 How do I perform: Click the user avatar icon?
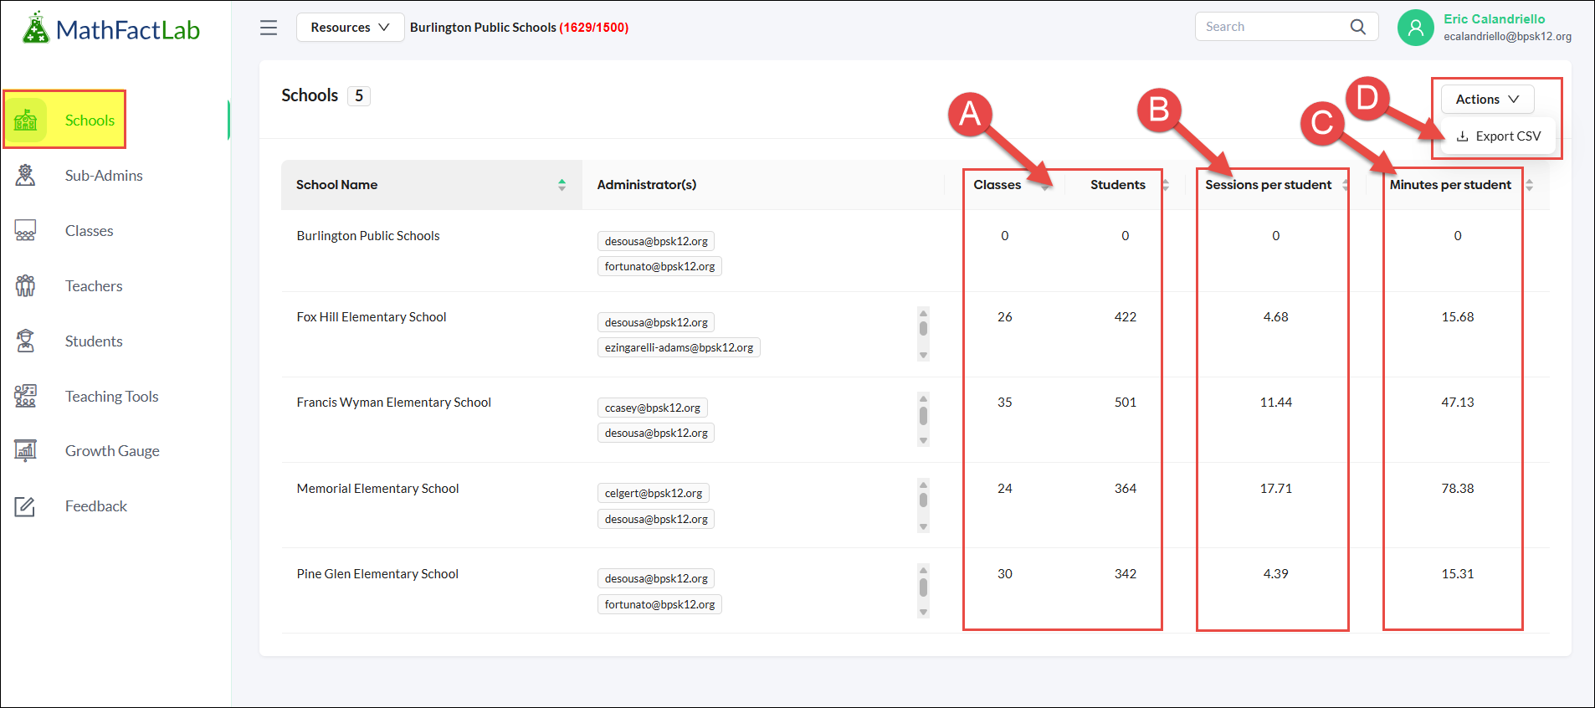coord(1416,28)
